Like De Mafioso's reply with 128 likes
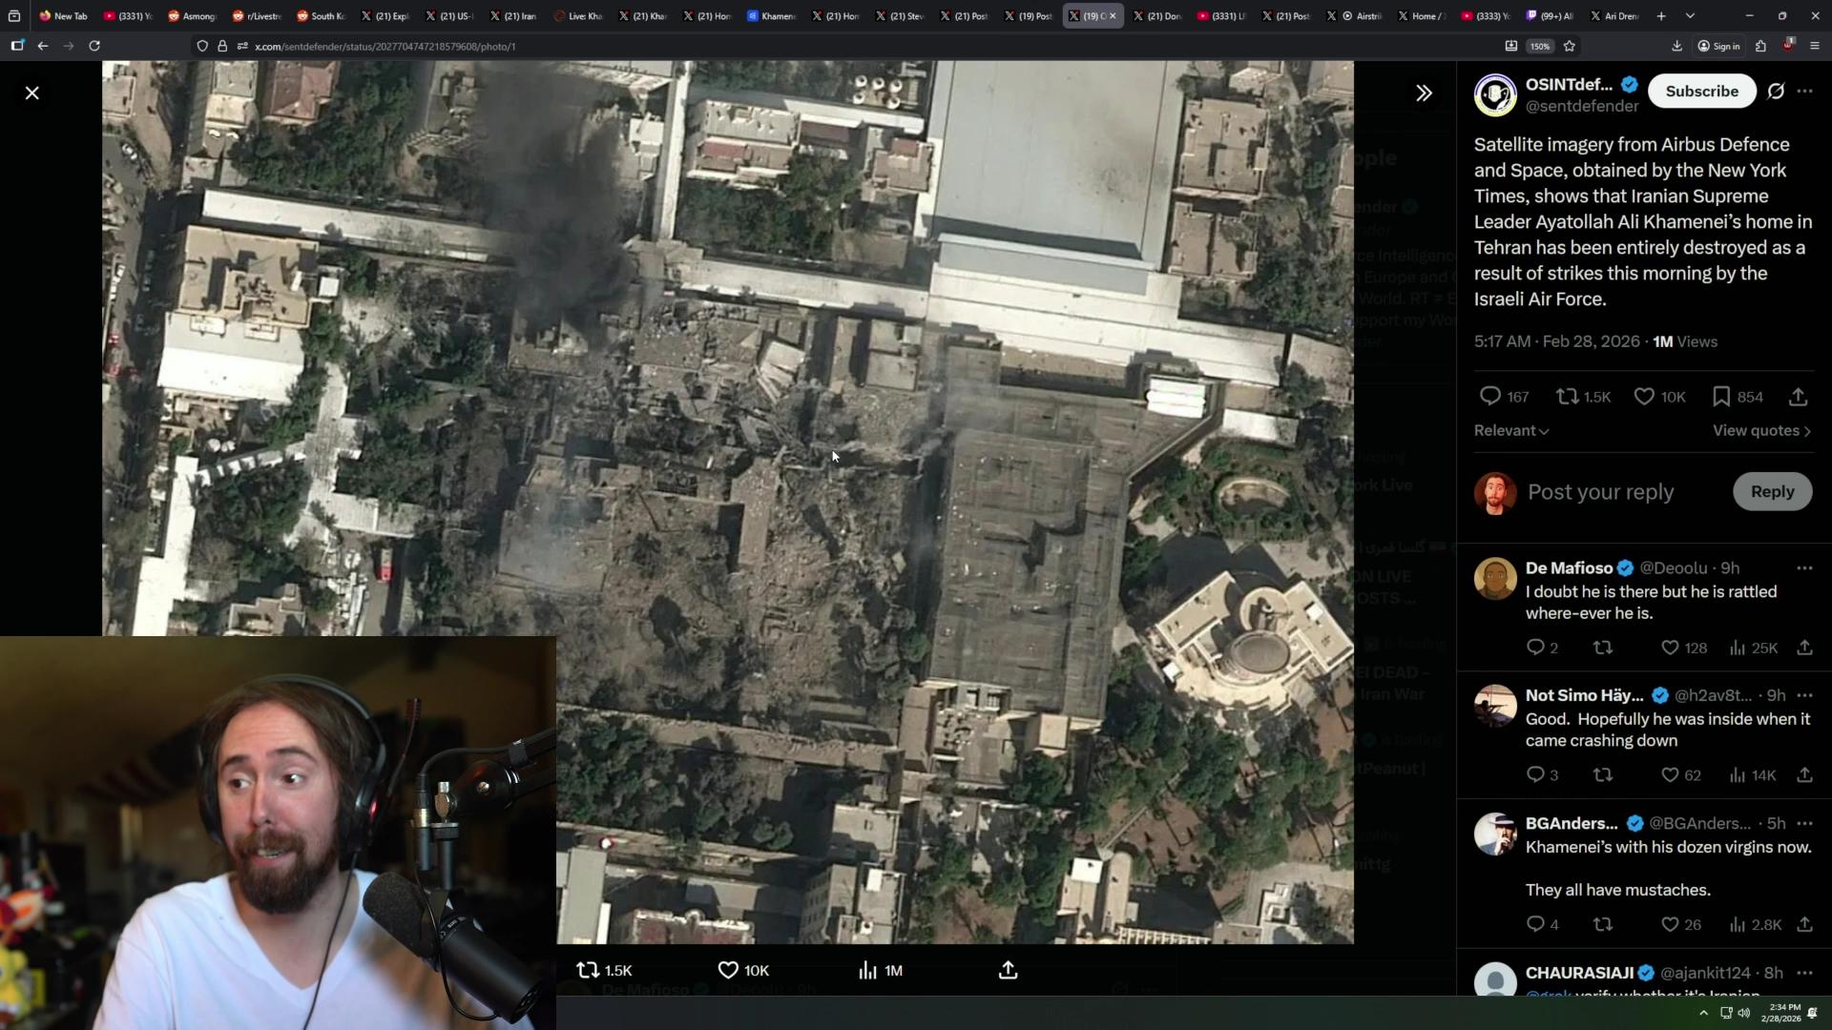Image resolution: width=1832 pixels, height=1030 pixels. tap(1670, 648)
